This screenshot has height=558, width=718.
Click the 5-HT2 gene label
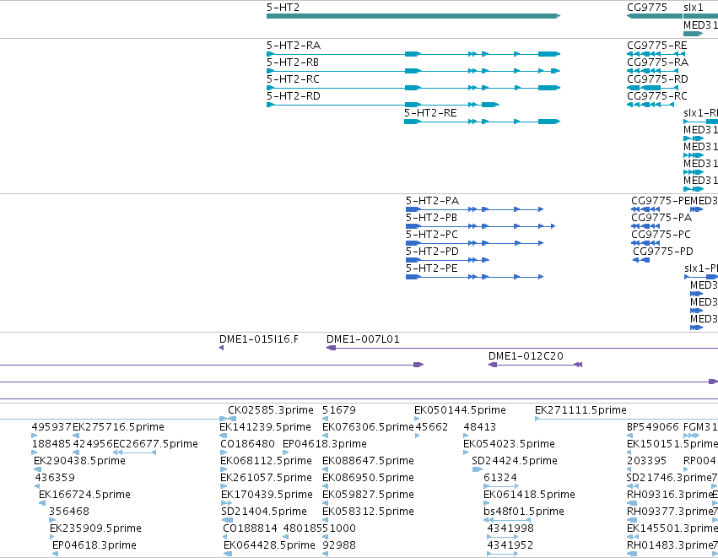tap(283, 8)
